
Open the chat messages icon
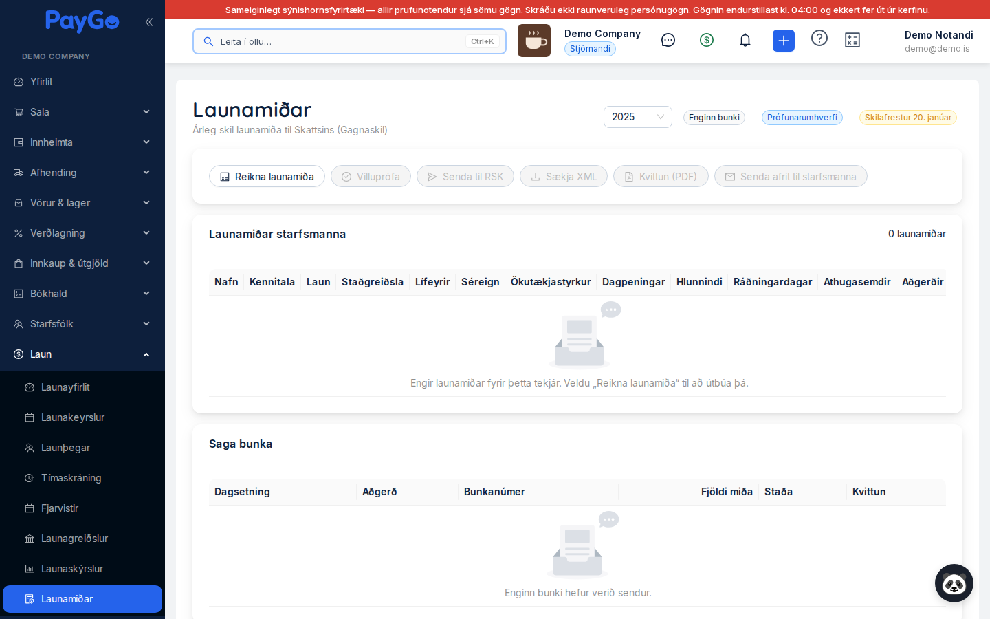tap(668, 40)
